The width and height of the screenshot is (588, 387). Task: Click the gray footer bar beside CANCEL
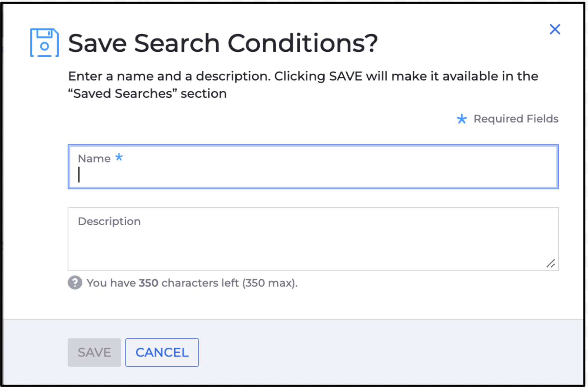[390, 352]
